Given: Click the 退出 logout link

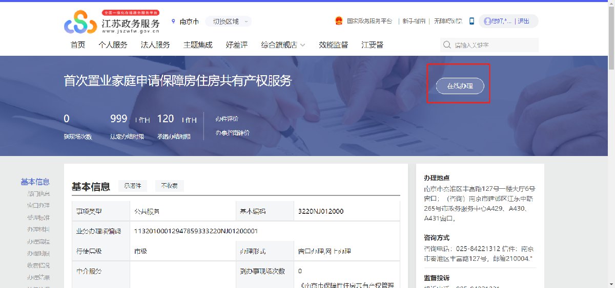Looking at the screenshot, I should click(524, 21).
